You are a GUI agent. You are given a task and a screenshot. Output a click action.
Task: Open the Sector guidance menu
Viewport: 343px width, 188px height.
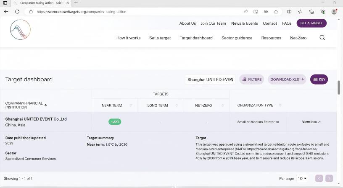tap(237, 38)
